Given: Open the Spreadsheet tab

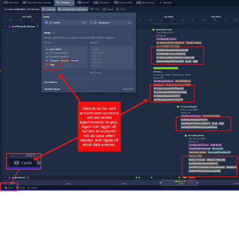Looking at the screenshot, I should tap(146, 3).
